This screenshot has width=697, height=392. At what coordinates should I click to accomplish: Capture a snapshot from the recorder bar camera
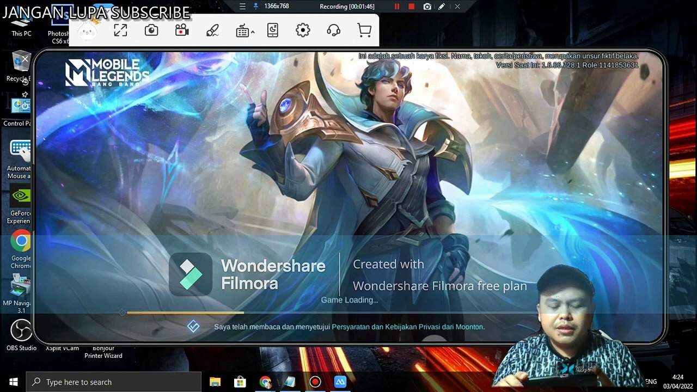pos(427,7)
